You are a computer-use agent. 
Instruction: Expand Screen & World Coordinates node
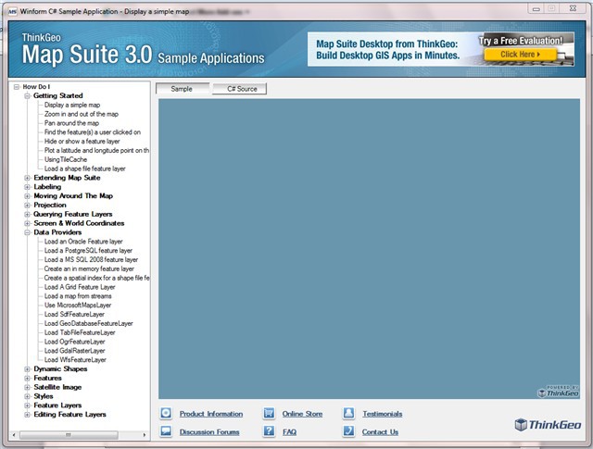(27, 223)
